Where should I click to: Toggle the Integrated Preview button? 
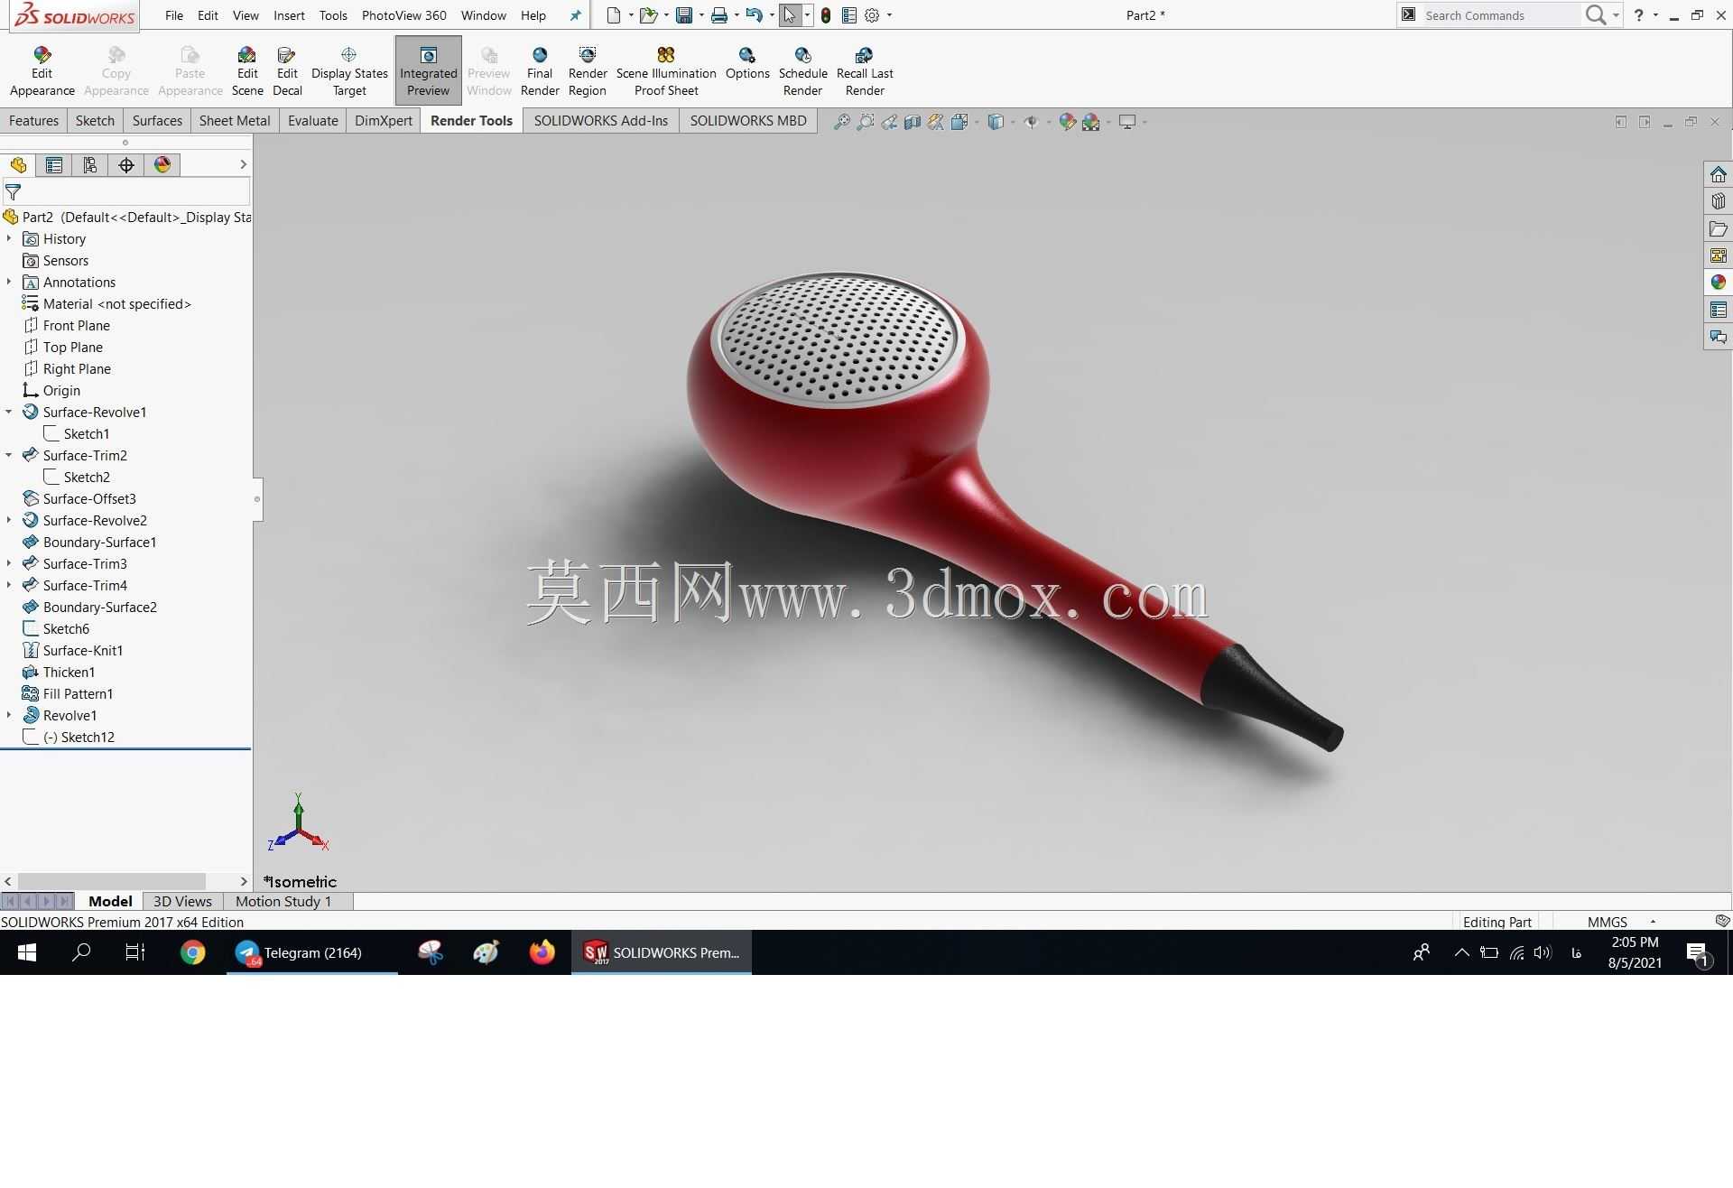pos(428,70)
